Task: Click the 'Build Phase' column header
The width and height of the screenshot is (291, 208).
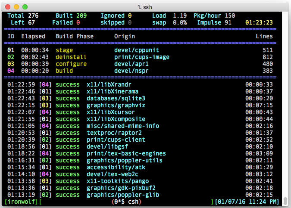Action: tap(75, 36)
